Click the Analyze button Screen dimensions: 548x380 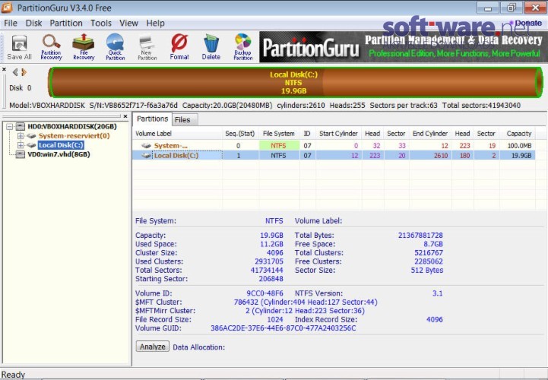tap(152, 347)
